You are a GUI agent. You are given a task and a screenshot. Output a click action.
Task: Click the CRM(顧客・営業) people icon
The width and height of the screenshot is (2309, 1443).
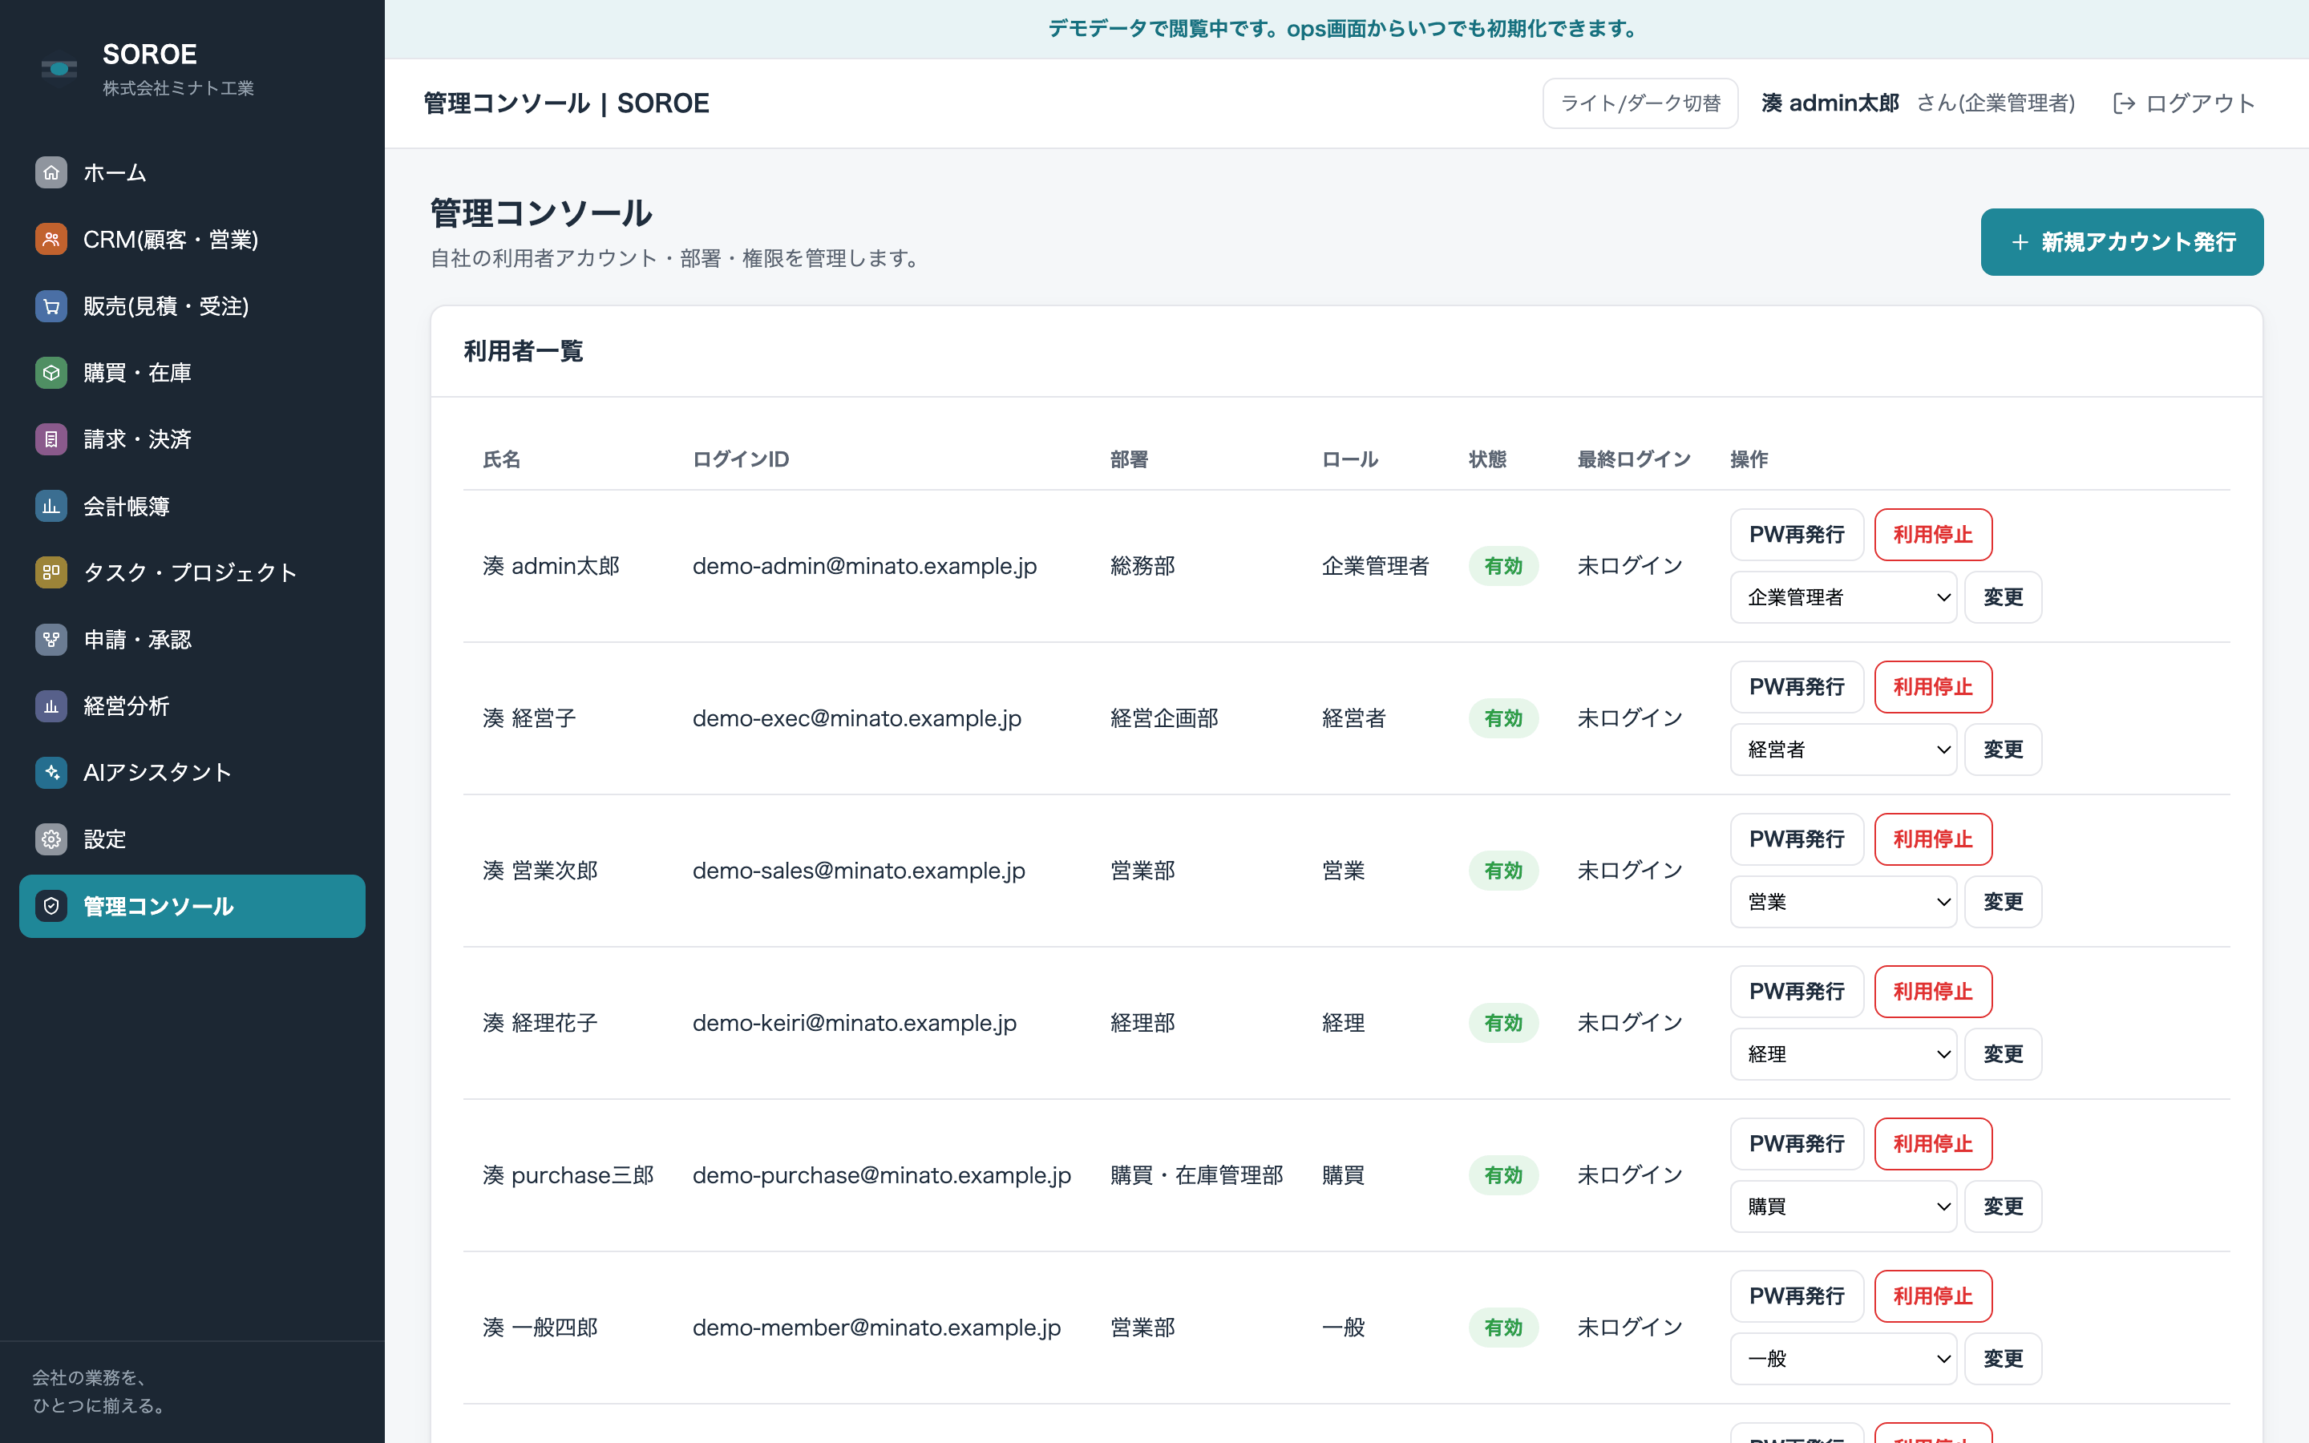(x=51, y=240)
